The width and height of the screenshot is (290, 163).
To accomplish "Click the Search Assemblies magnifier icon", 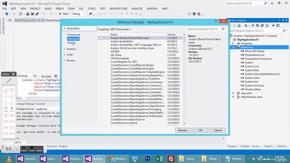I will [223, 29].
